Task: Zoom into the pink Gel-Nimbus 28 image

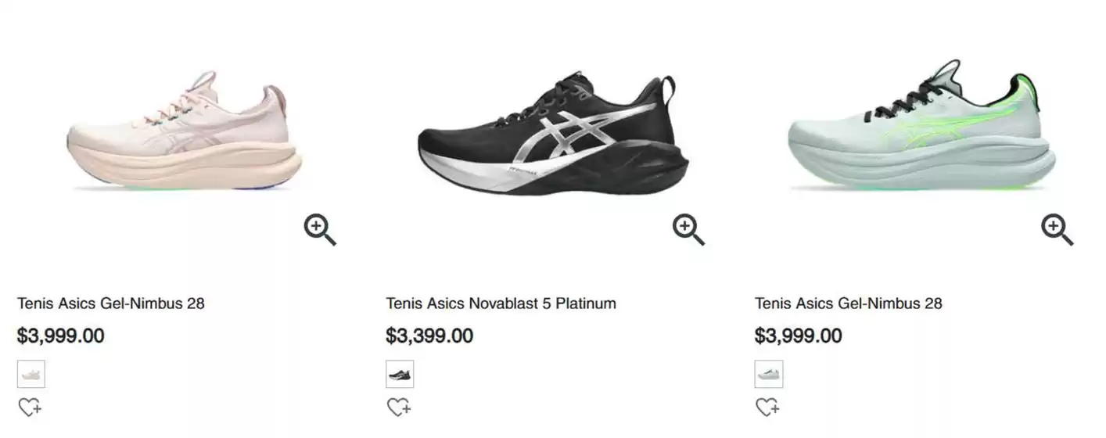Action: point(319,230)
